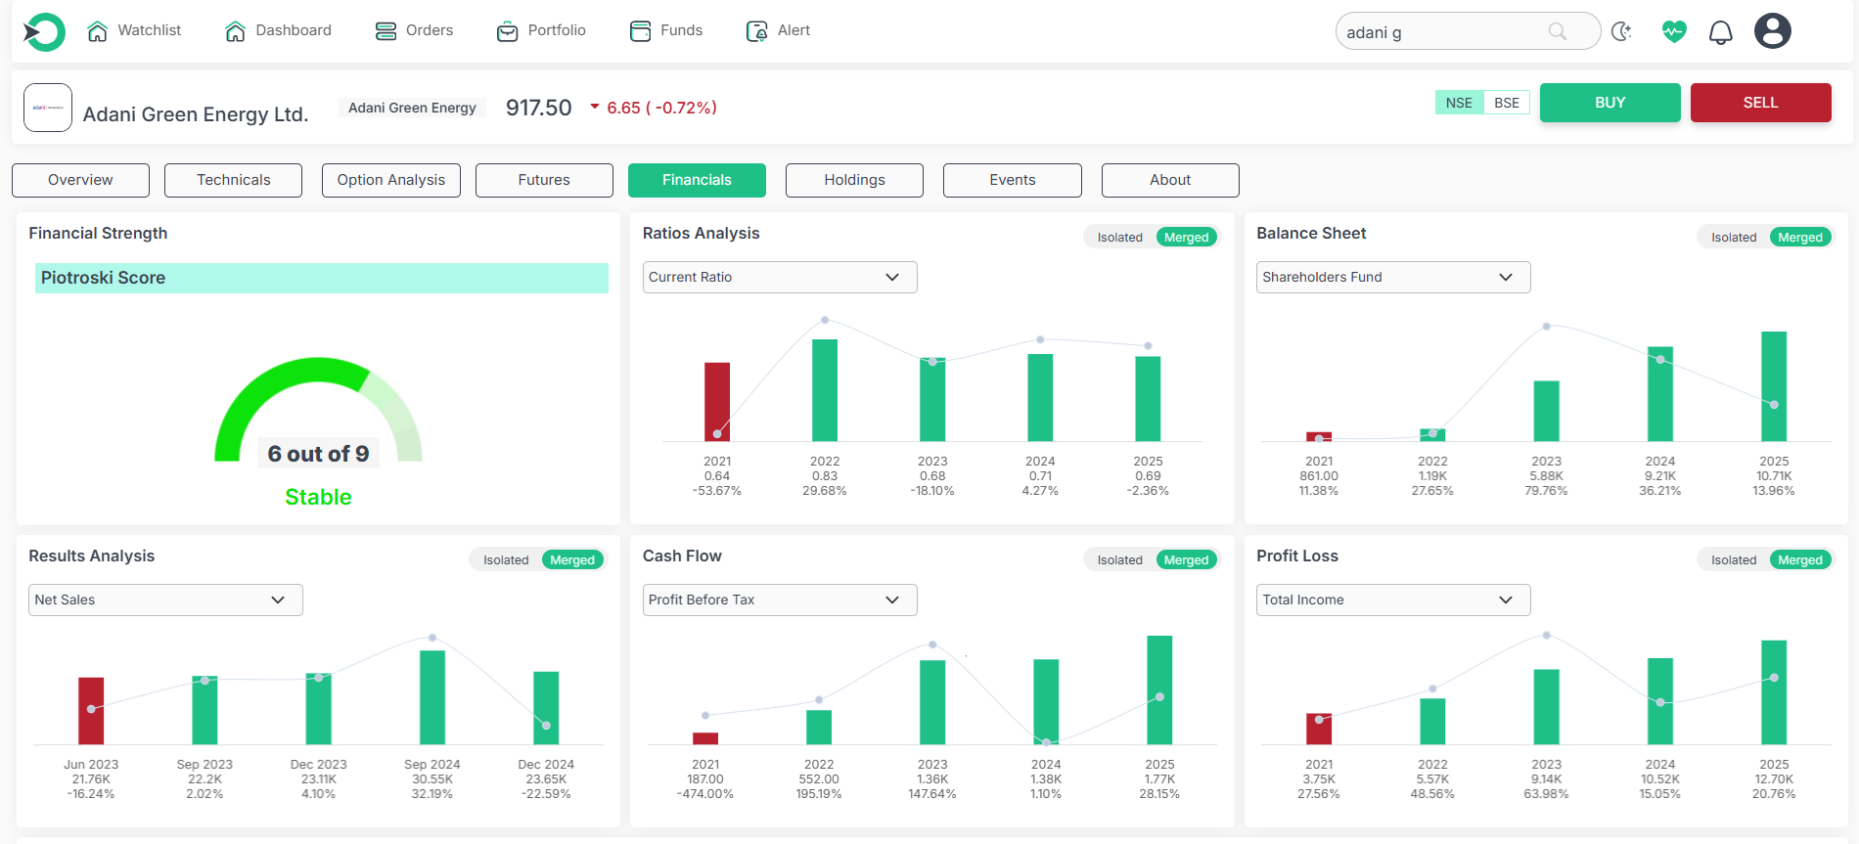Screen dimensions: 1859x844
Task: Click the '6 out of 9' score text
Action: (318, 454)
